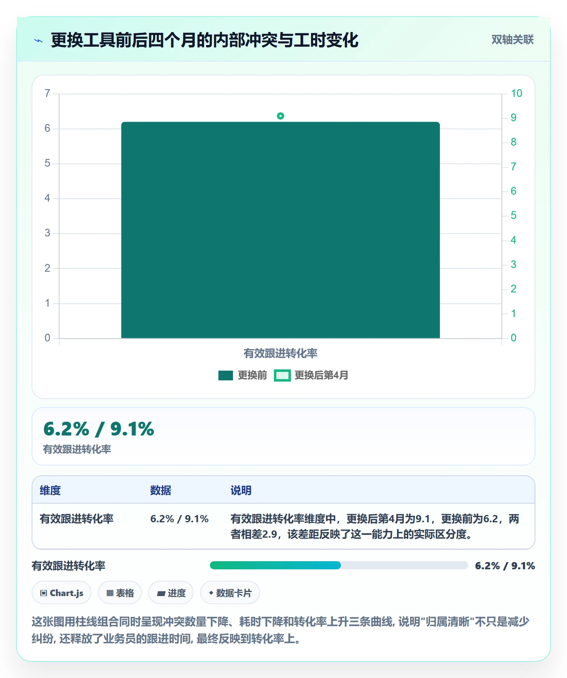567x678 pixels.
Task: Toggle the 更换后第4月 legend item
Action: (311, 375)
